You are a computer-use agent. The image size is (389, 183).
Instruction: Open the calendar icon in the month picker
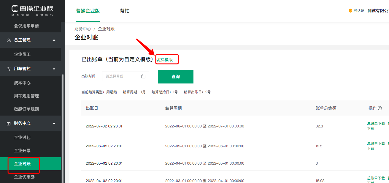(143, 76)
